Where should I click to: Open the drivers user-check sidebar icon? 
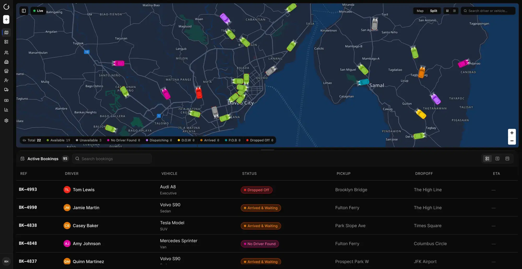click(x=6, y=80)
